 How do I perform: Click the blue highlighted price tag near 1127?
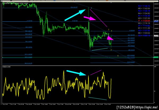(156, 21)
